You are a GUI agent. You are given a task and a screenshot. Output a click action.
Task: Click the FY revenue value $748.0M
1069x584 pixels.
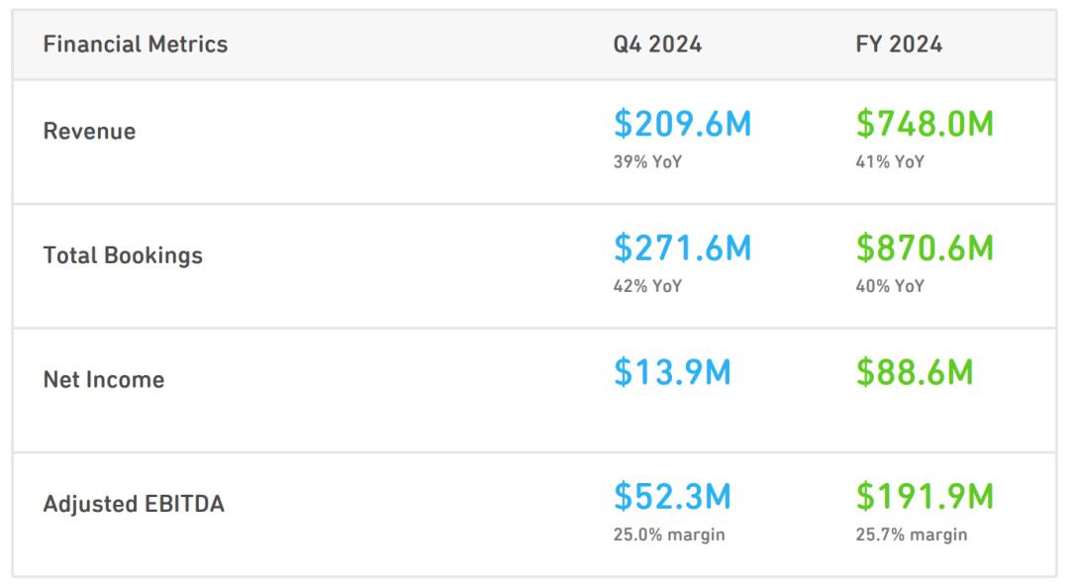(x=925, y=124)
